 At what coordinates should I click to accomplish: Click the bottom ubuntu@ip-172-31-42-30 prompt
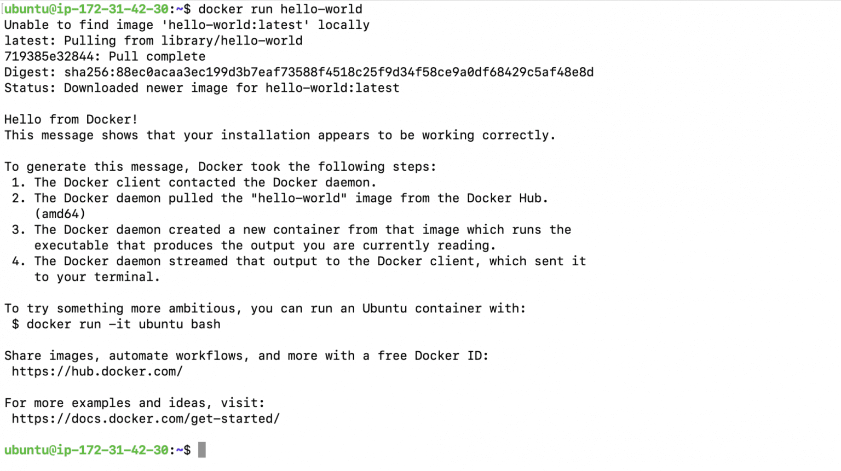point(87,450)
